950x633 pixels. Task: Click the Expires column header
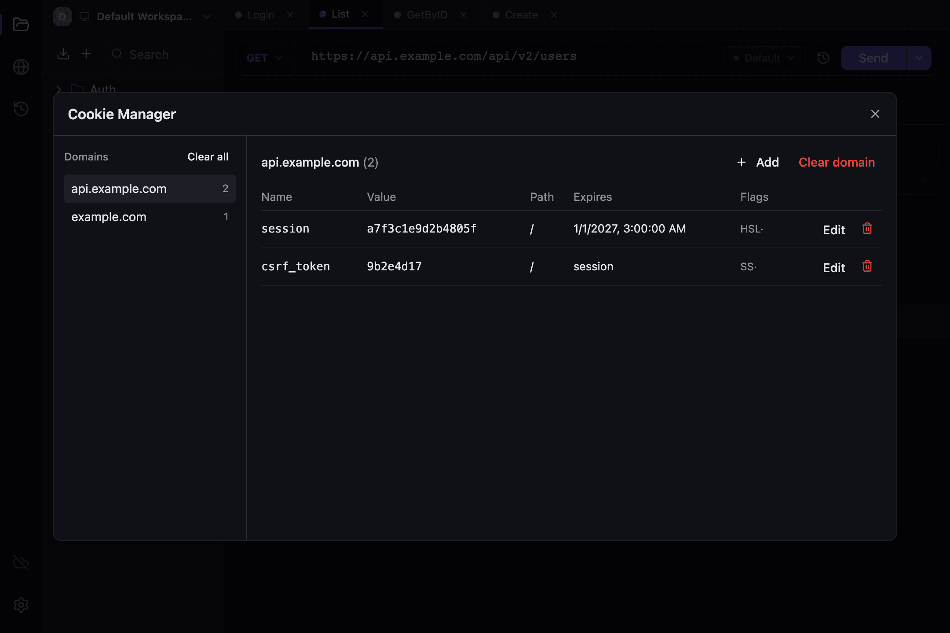pyautogui.click(x=592, y=197)
